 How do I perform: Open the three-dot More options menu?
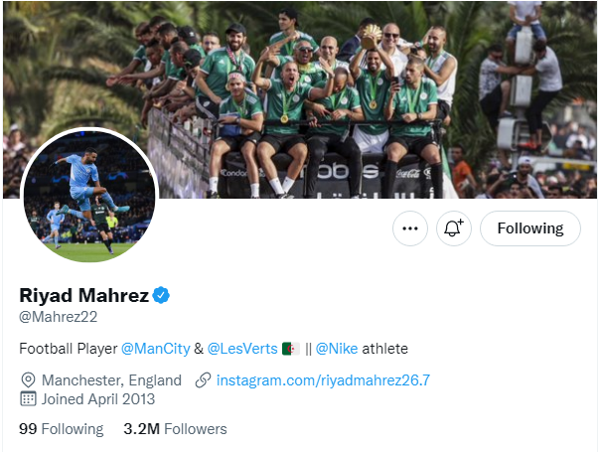pyautogui.click(x=409, y=228)
